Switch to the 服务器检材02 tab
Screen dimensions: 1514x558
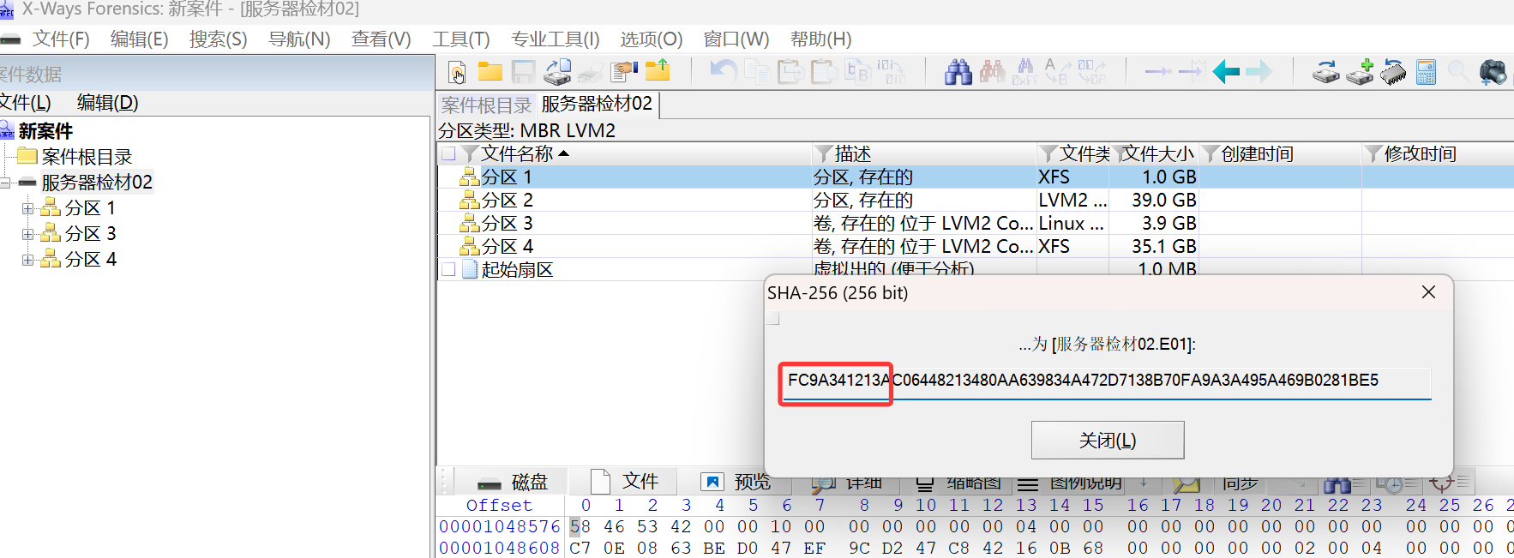(597, 104)
